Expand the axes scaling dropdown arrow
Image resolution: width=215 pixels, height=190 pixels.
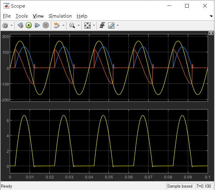tap(94, 25)
